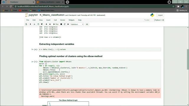189x106 pixels.
Task: Copy selected cells icon in toolbar
Action: tap(38, 24)
